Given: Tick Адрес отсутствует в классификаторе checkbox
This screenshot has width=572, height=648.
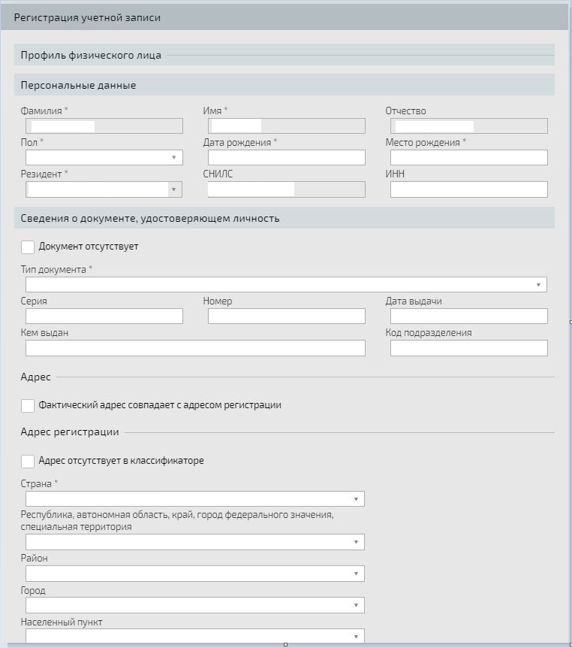Looking at the screenshot, I should (28, 462).
